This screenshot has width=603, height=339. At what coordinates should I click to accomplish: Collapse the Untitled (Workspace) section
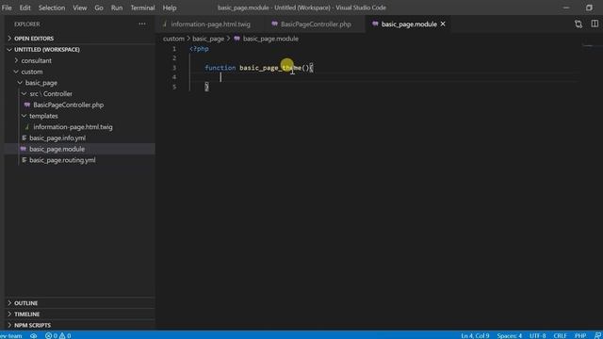(79, 50)
